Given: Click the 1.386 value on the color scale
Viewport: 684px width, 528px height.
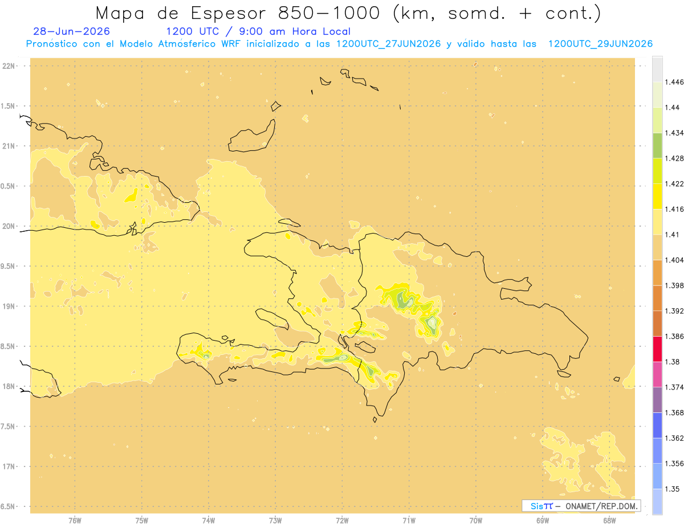Looking at the screenshot, I should (x=675, y=336).
